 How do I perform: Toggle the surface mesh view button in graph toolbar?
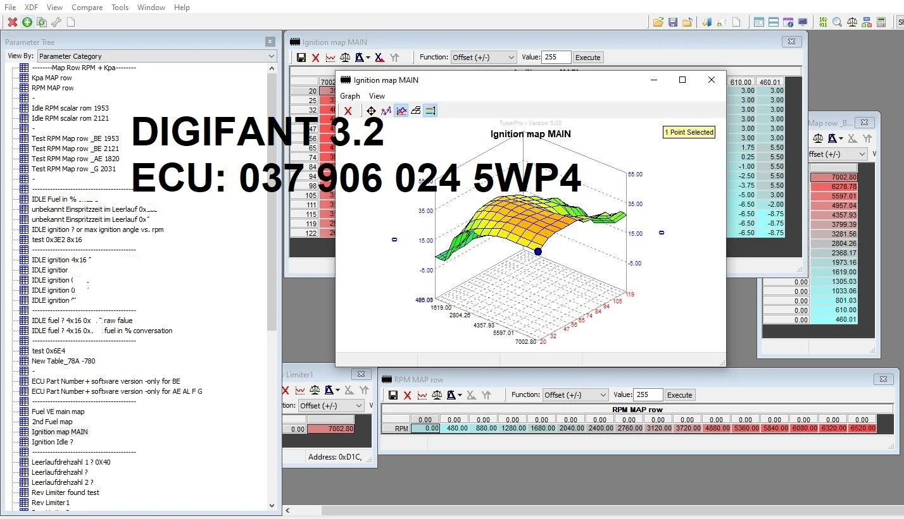pos(416,111)
